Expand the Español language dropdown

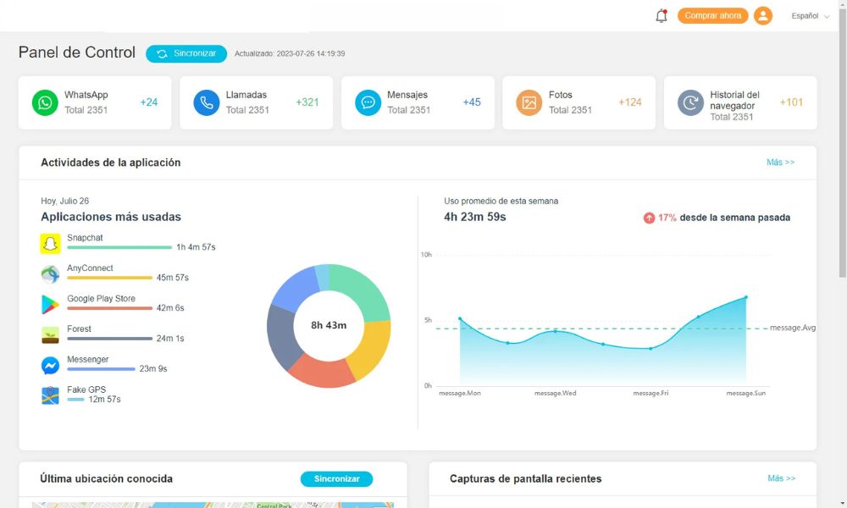tap(810, 16)
